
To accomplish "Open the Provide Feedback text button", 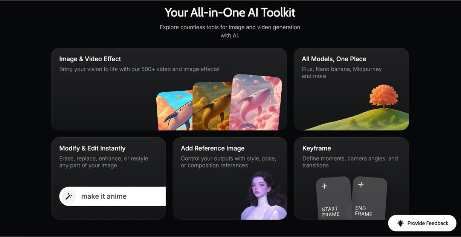I will click(x=427, y=223).
